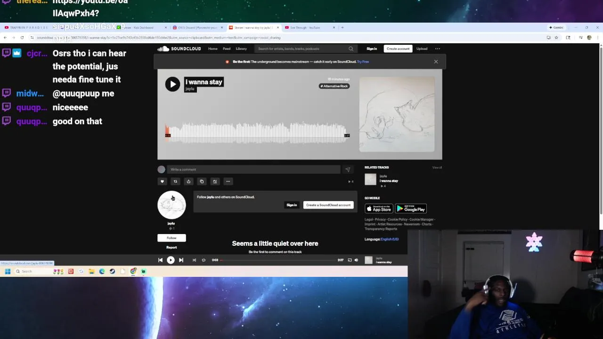This screenshot has height=339, width=603.
Task: Click Create a SoundCloud account
Action: pos(328,205)
